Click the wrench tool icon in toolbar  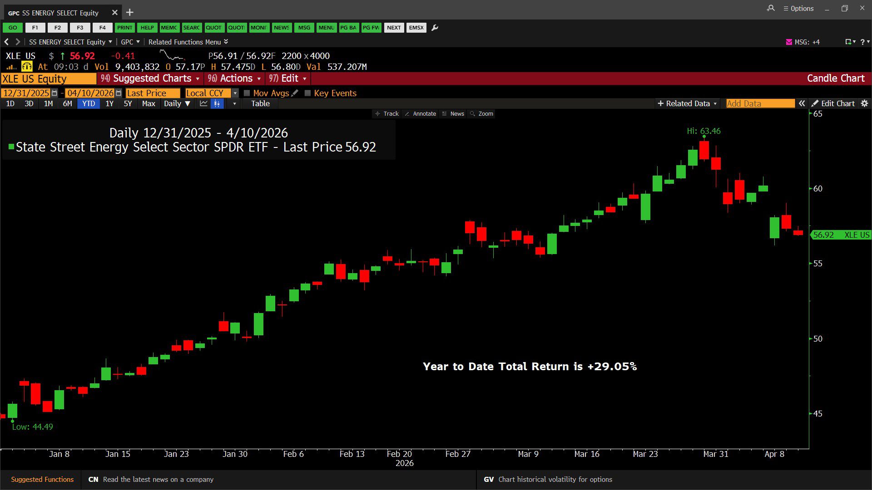click(435, 28)
